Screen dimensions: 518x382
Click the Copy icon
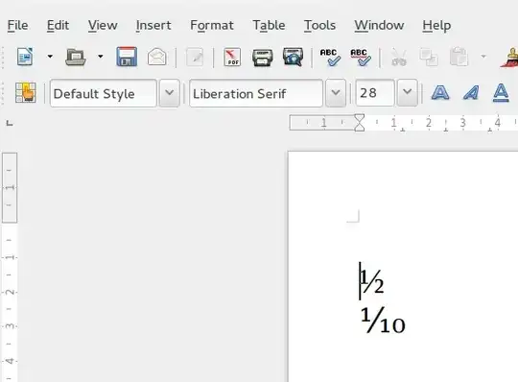(429, 57)
